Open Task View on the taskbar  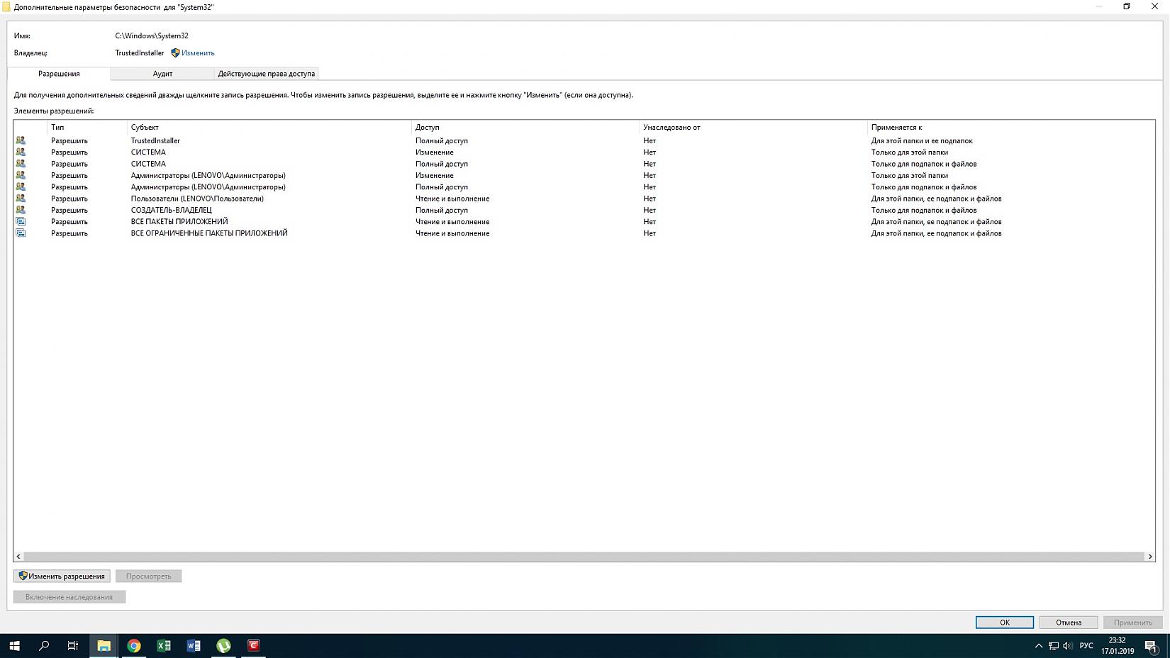click(x=73, y=645)
